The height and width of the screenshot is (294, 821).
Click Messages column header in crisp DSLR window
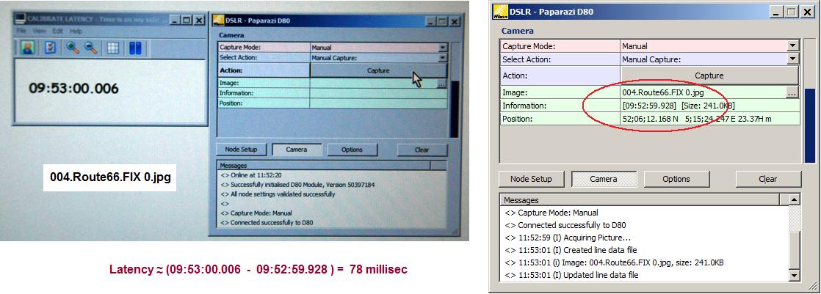click(640, 200)
